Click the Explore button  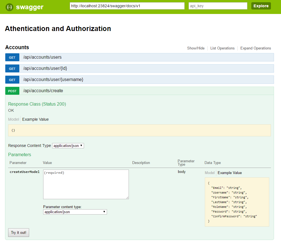[261, 6]
